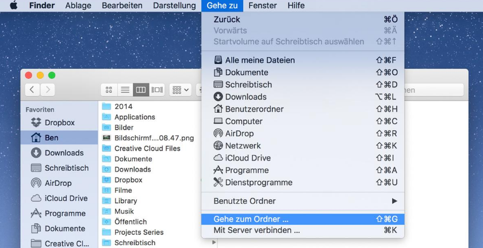Select Alle meine Dateien menu entry

pyautogui.click(x=303, y=60)
